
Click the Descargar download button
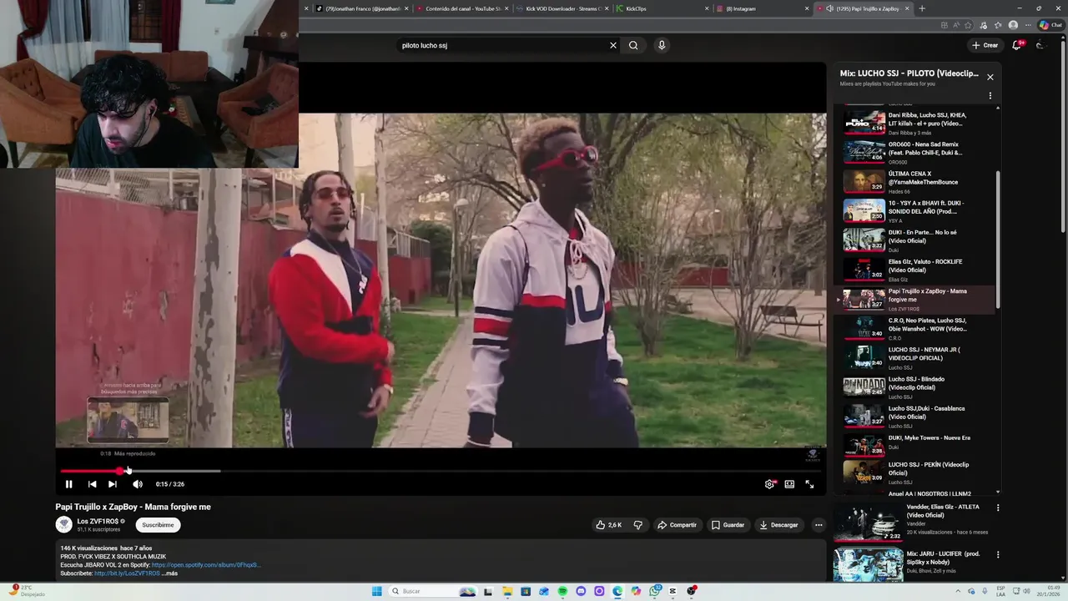tap(779, 525)
